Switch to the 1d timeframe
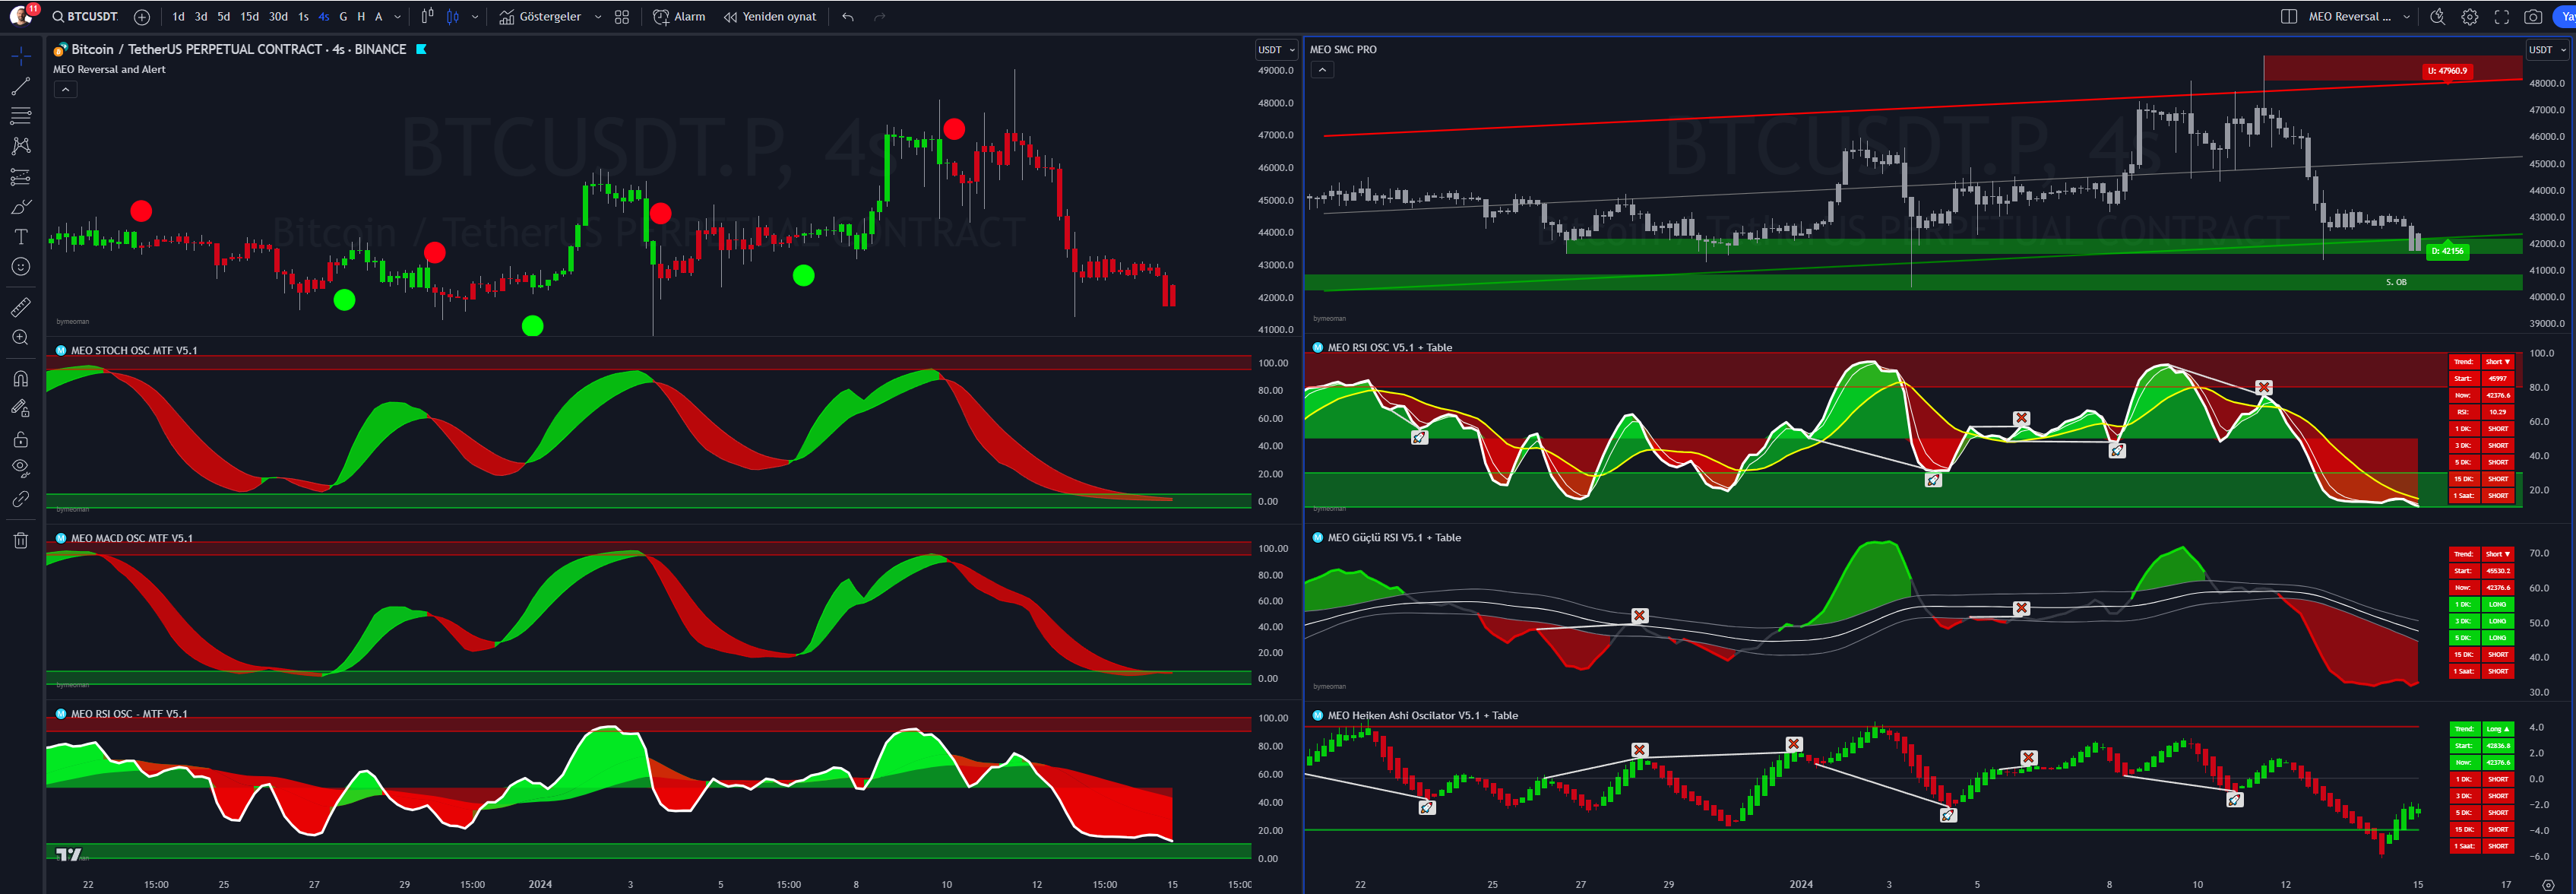This screenshot has width=2576, height=894. pyautogui.click(x=178, y=17)
